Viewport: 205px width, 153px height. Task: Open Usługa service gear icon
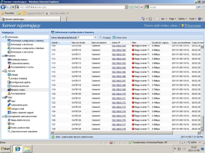[9, 75]
